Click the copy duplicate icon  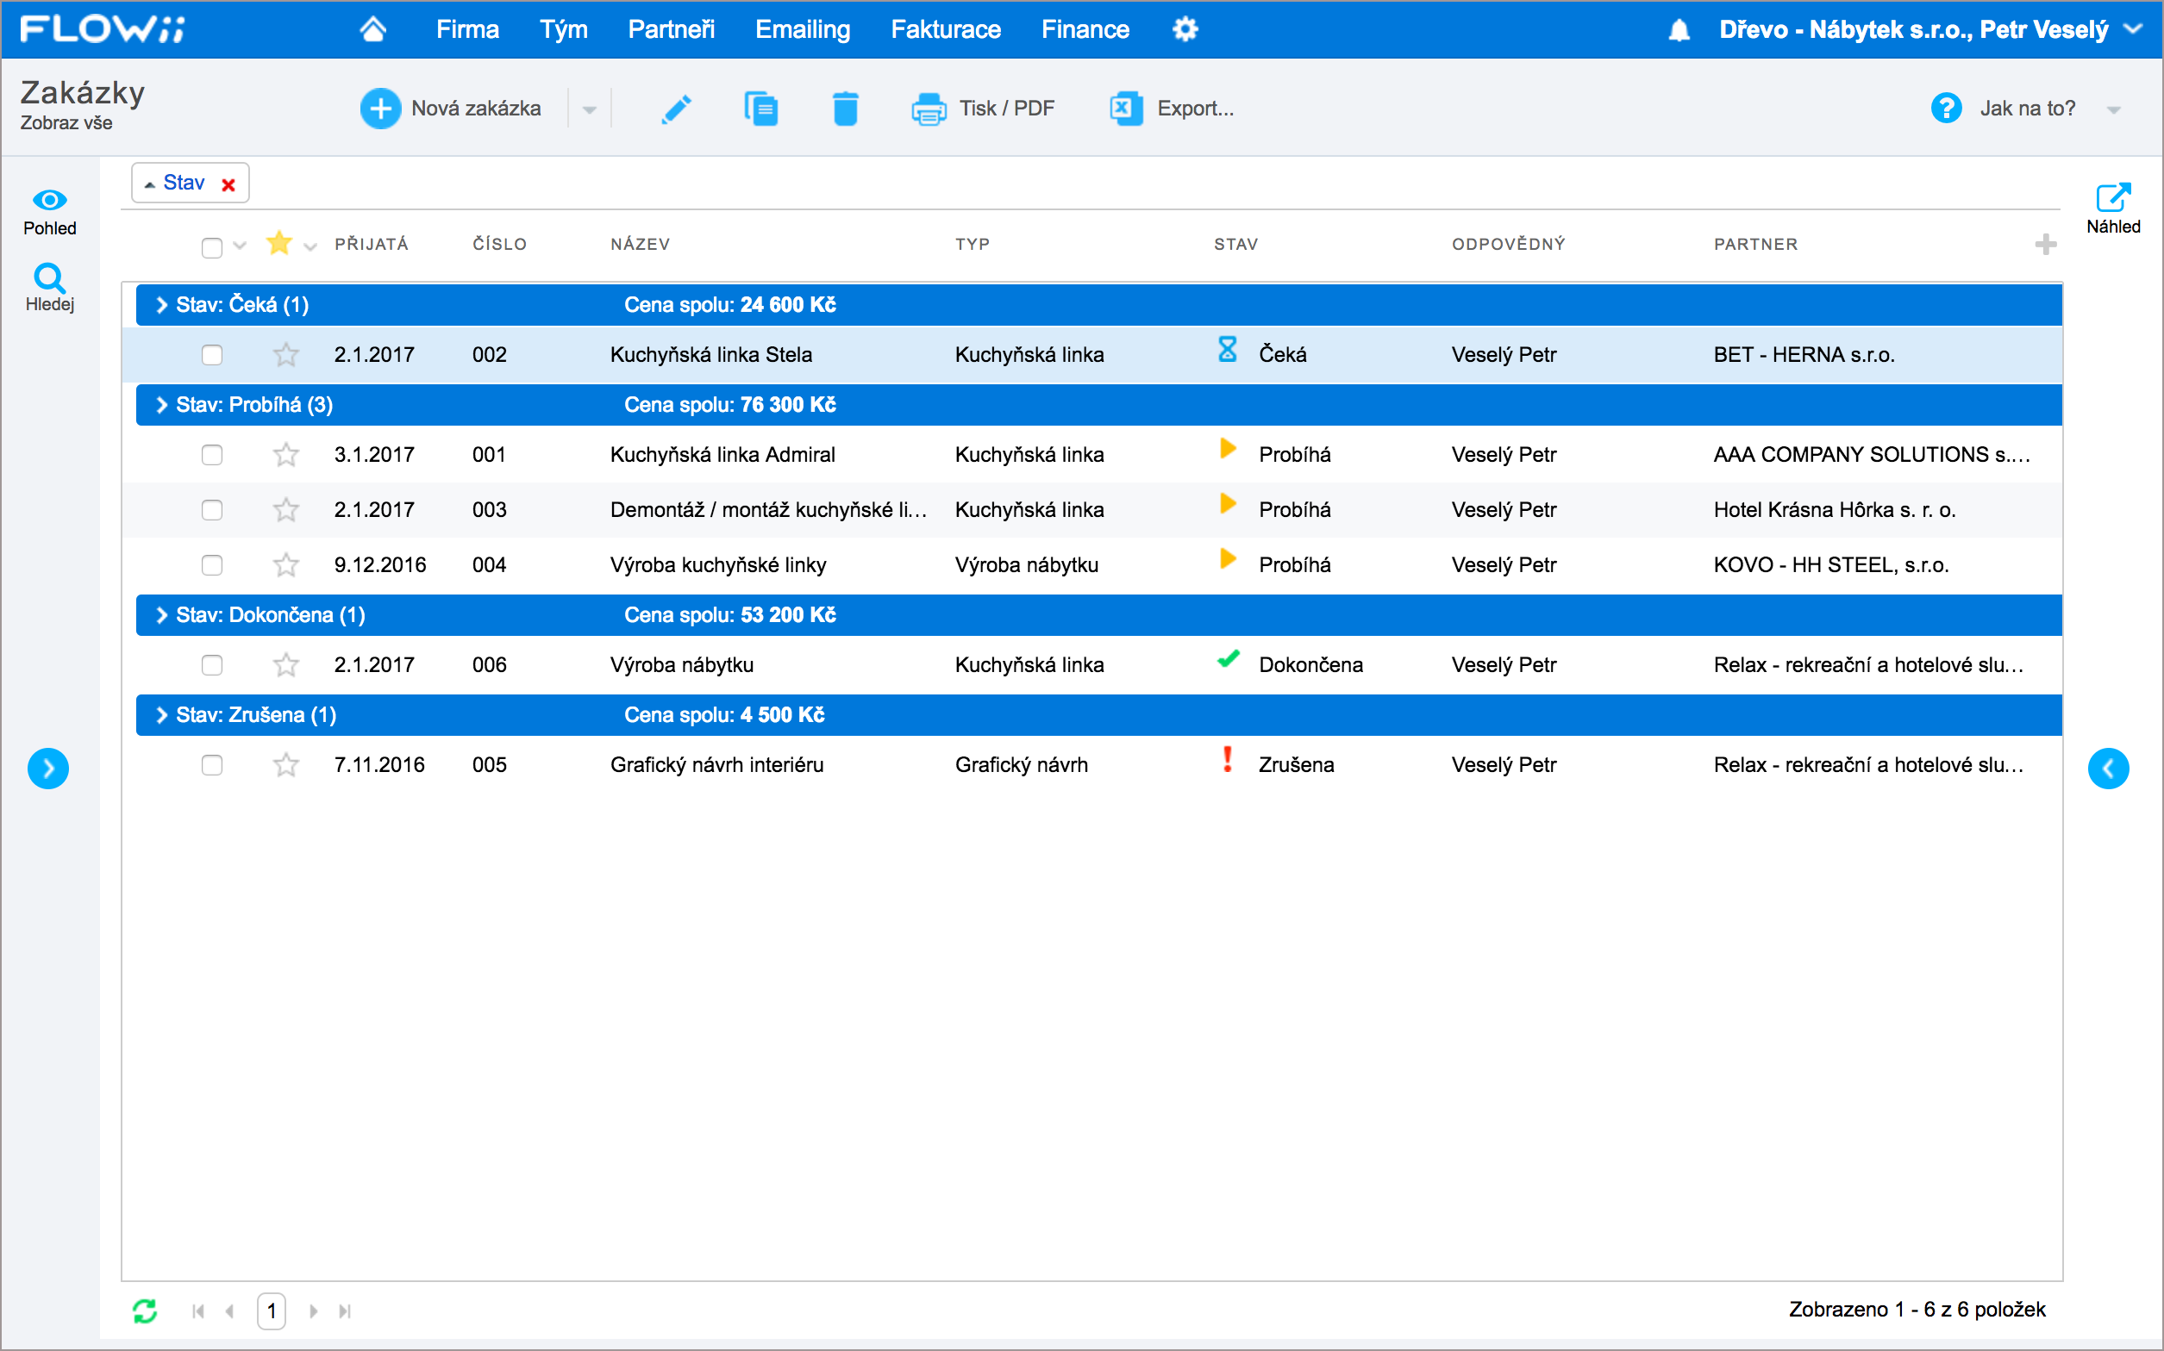point(760,109)
